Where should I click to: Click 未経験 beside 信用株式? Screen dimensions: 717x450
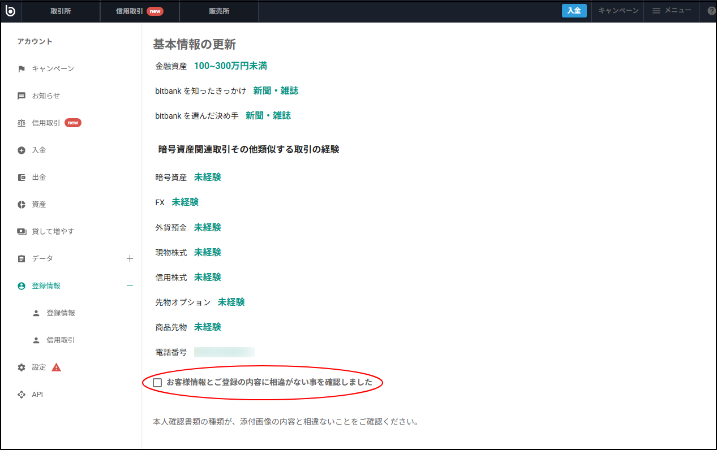point(208,278)
